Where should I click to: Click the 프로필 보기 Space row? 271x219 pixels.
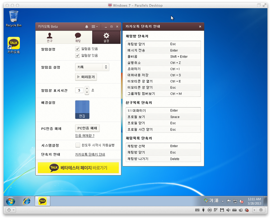tap(163, 117)
